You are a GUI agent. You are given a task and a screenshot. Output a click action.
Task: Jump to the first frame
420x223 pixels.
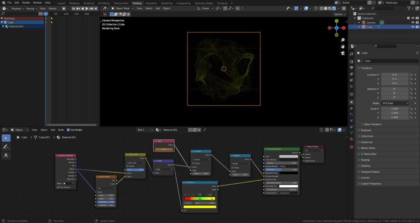pyautogui.click(x=73, y=8)
